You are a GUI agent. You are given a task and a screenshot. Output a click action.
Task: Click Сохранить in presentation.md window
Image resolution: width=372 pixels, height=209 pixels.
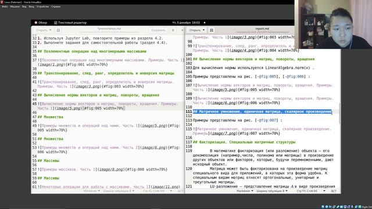coord(158,30)
